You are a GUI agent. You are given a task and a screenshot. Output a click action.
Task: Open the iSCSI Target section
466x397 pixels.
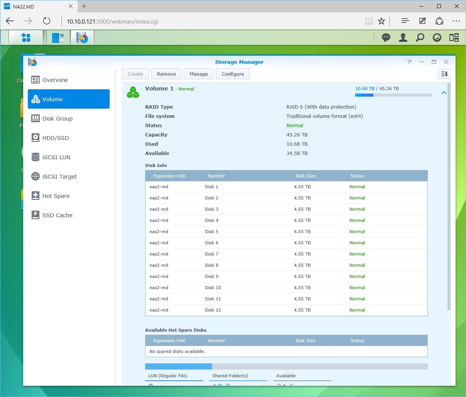coord(69,176)
